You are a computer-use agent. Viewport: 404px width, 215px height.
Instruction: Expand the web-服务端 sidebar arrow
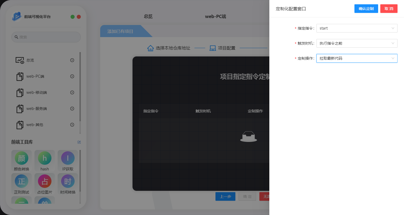click(72, 109)
